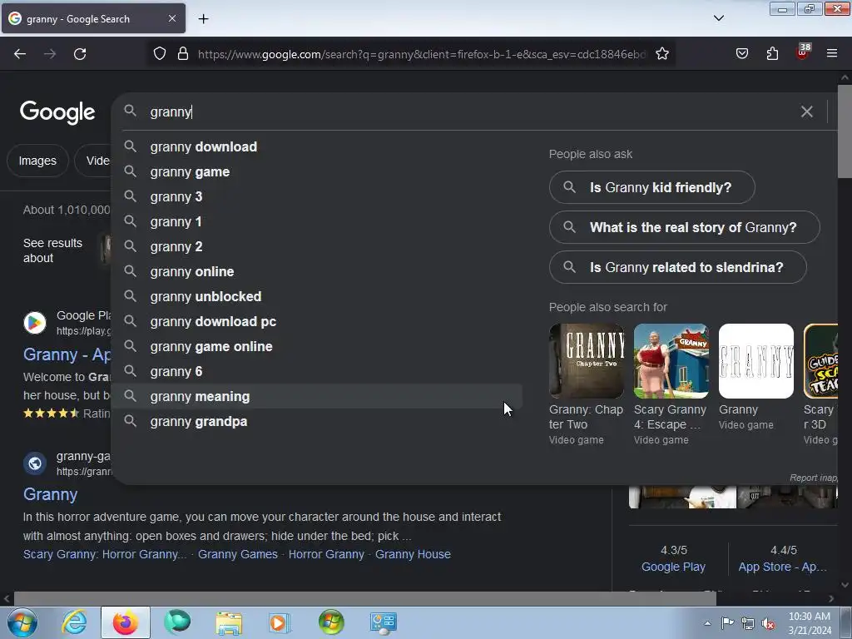
Task: Select suggestion granny download
Action: pos(317,146)
